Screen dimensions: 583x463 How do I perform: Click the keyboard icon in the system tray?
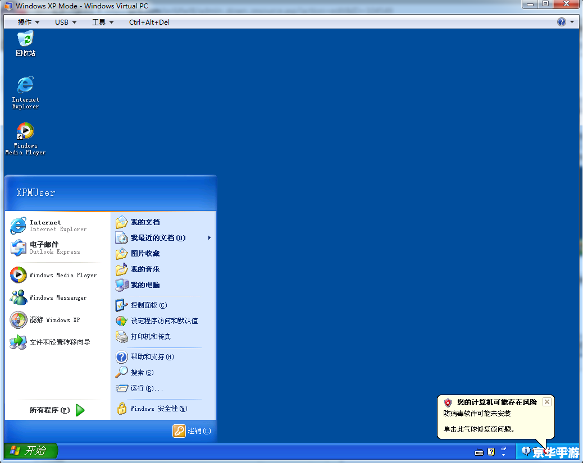click(479, 452)
